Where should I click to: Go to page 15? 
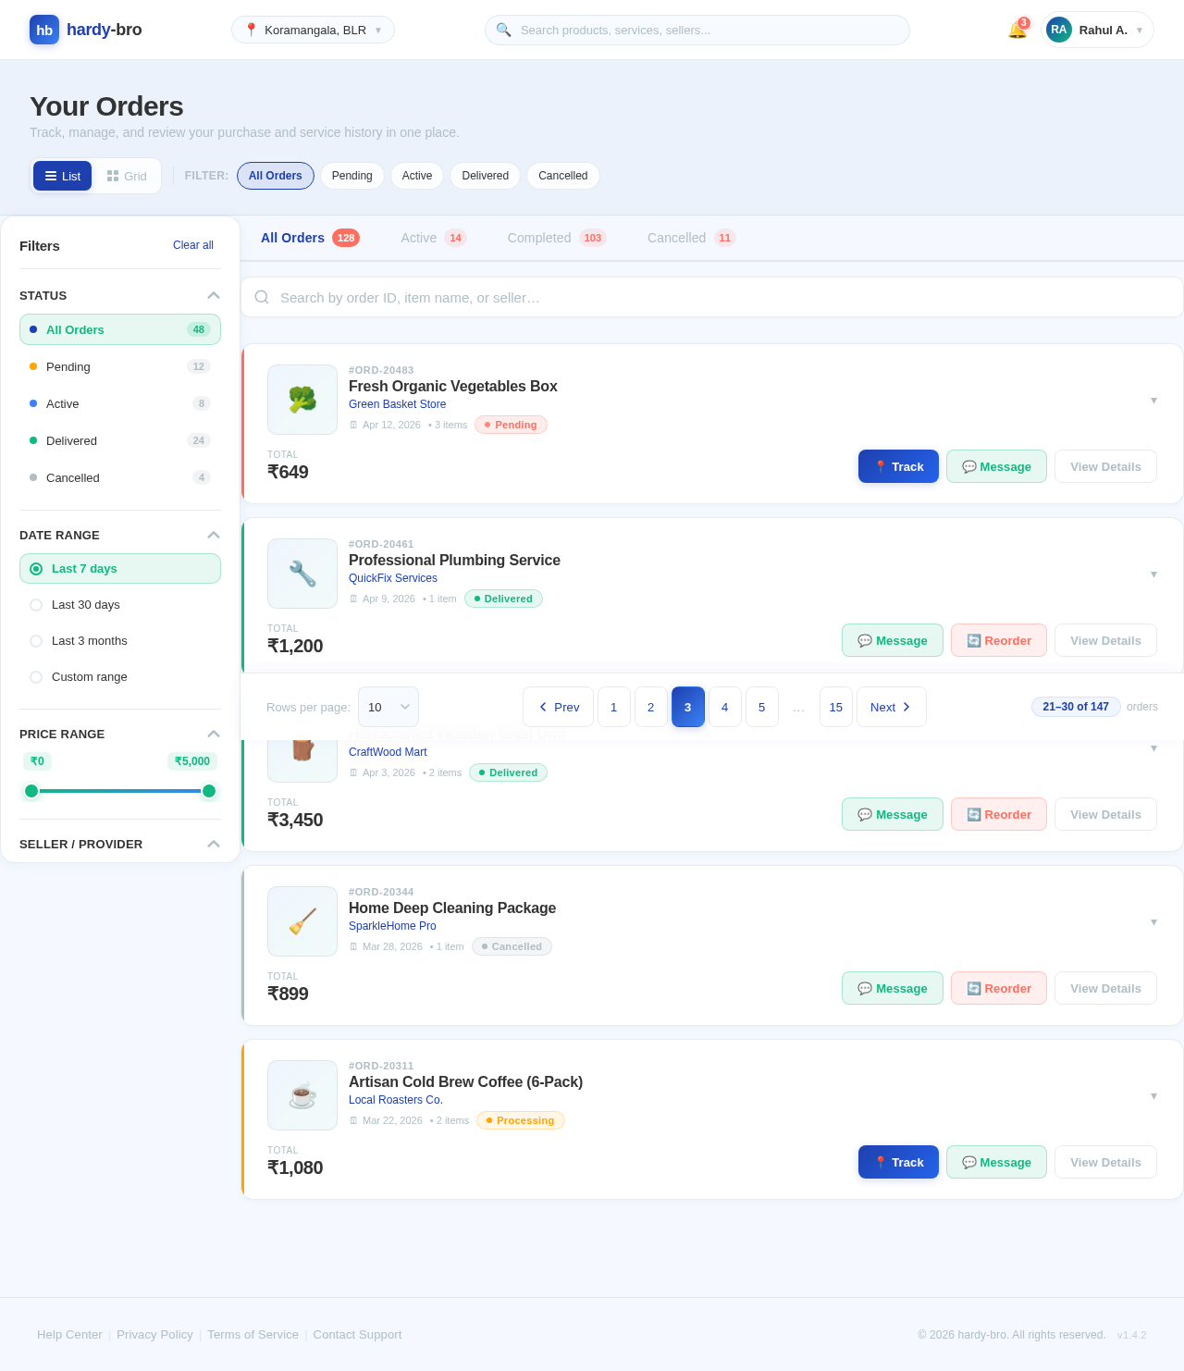pos(836,707)
